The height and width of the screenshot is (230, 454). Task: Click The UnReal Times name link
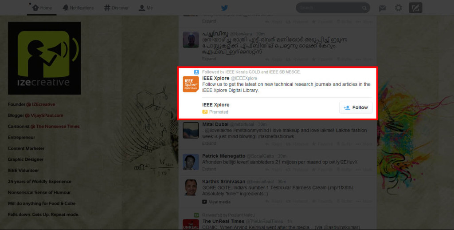point(223,221)
